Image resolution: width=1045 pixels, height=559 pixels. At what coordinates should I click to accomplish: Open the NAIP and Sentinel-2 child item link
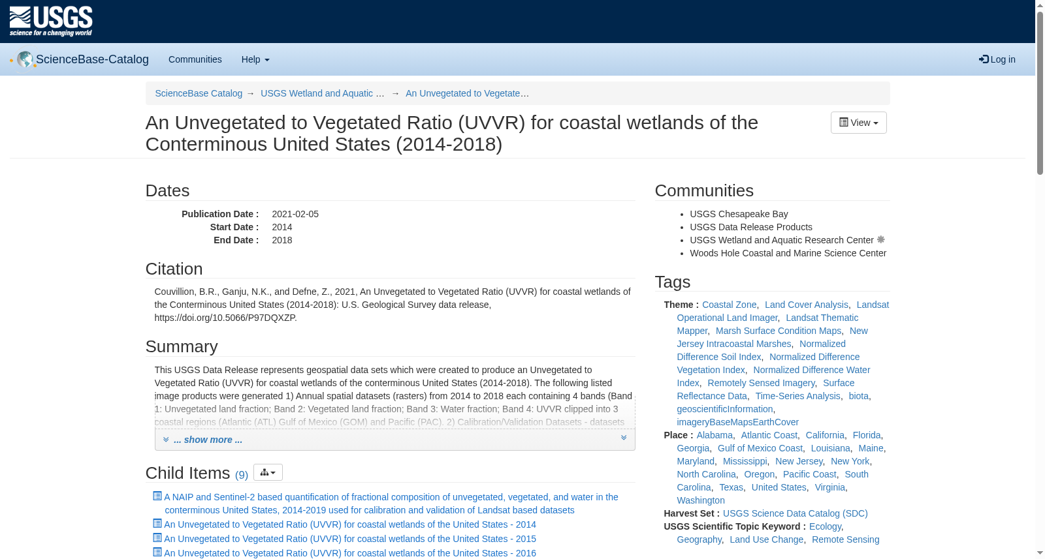click(x=391, y=504)
